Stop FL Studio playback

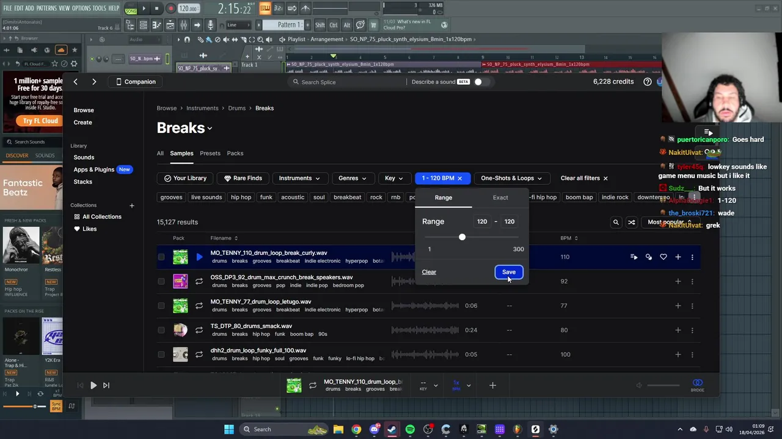pos(156,9)
